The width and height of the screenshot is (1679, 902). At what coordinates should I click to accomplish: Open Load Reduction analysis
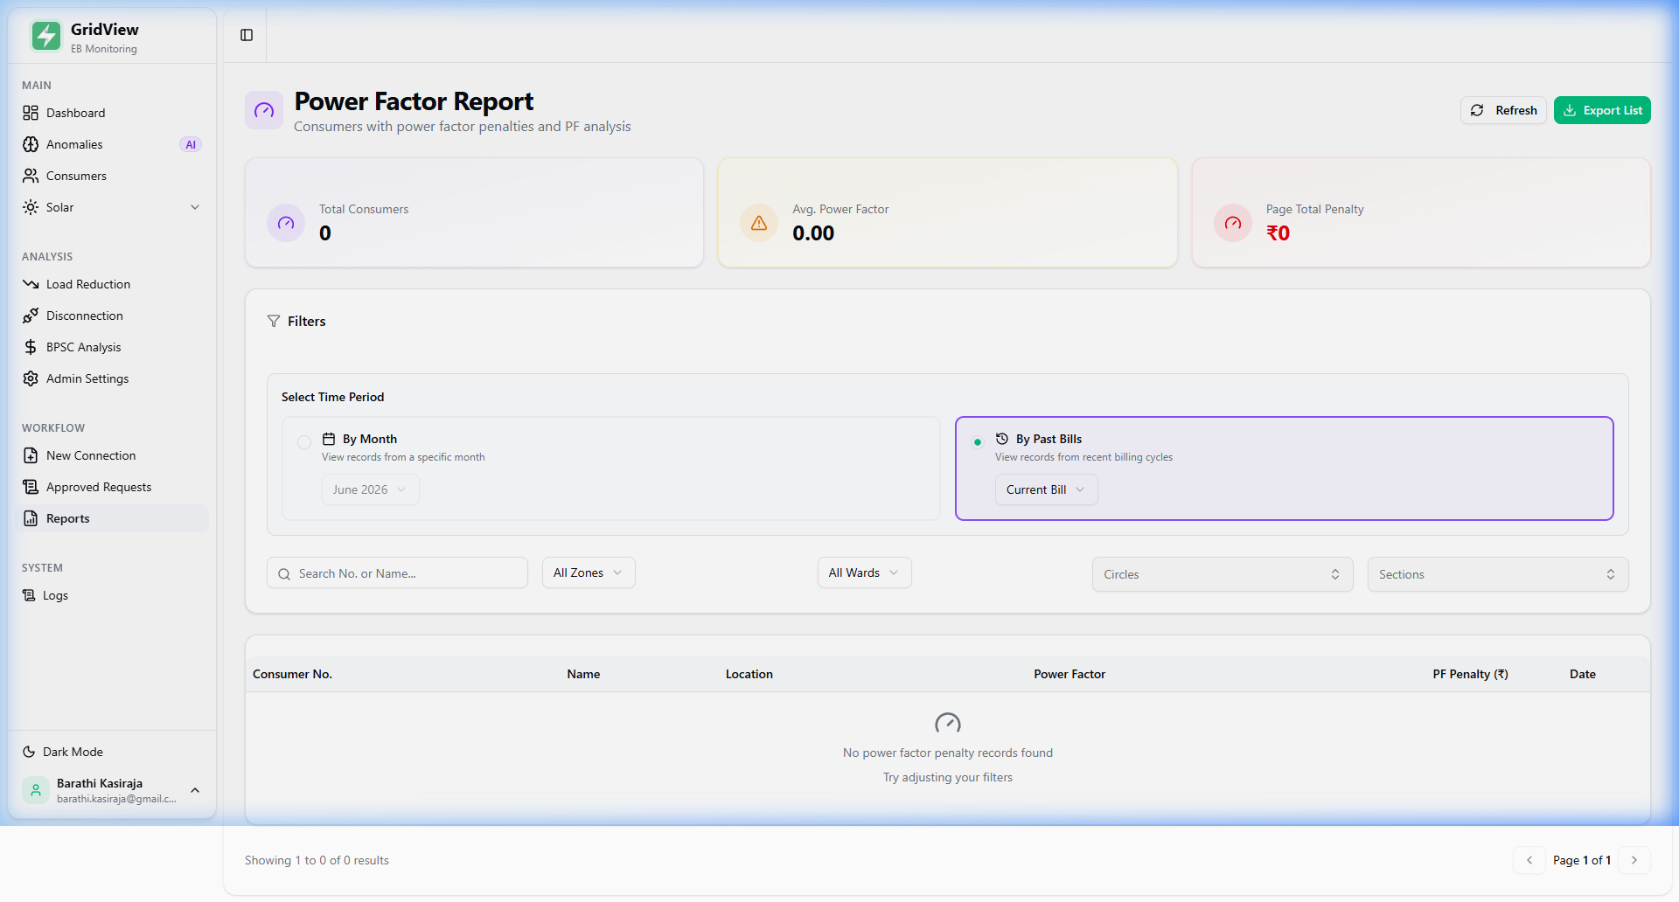(112, 284)
